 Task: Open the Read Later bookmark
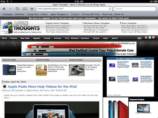pos(113,14)
